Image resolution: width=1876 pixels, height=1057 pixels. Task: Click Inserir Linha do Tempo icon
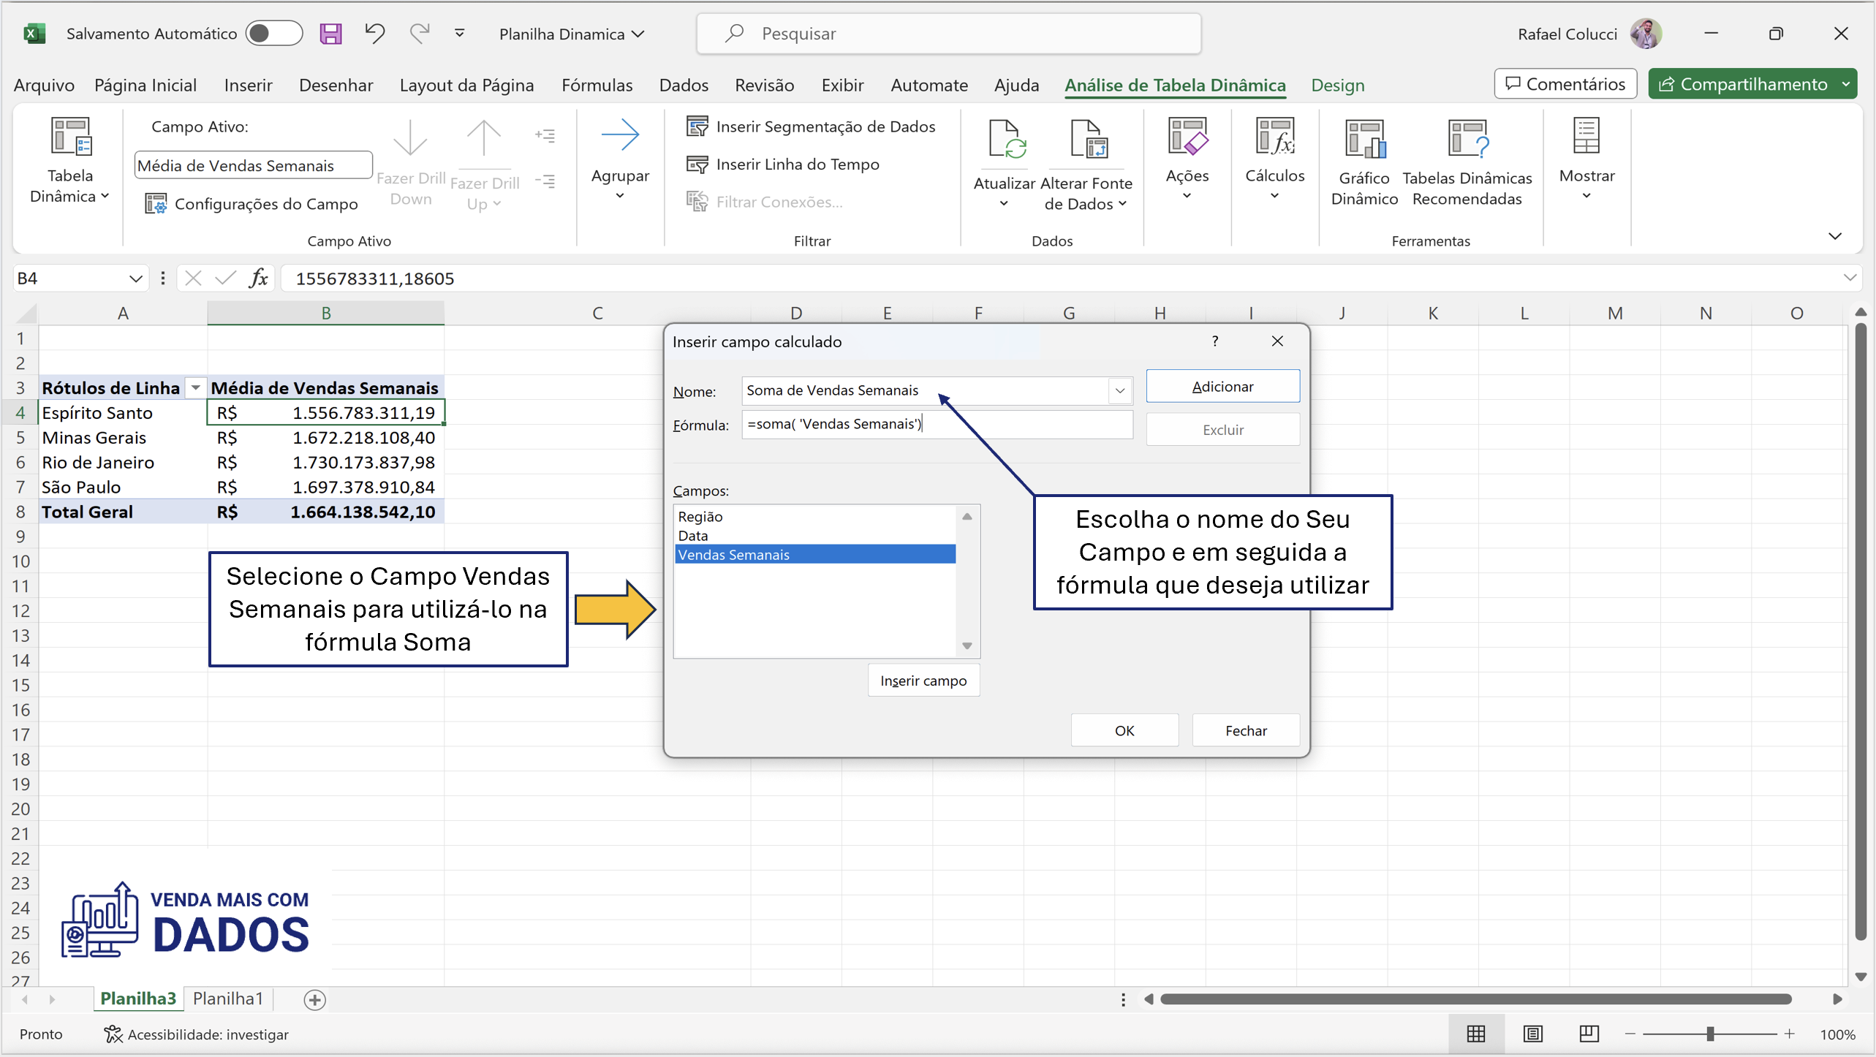click(697, 164)
